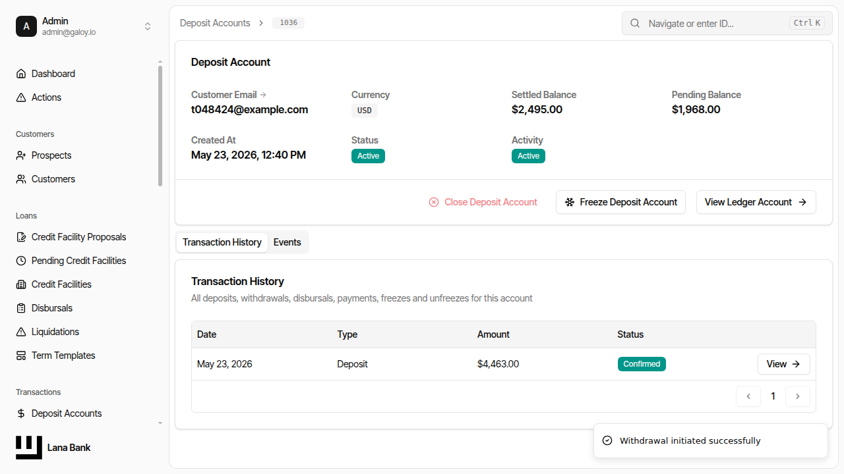Click the Prospects person-plus icon
This screenshot has height=474, width=844.
[21, 155]
